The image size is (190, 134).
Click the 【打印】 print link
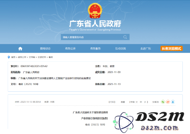112,102
